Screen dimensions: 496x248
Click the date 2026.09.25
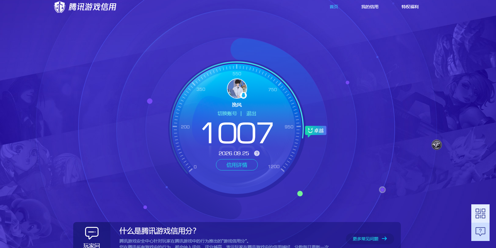[x=234, y=153]
